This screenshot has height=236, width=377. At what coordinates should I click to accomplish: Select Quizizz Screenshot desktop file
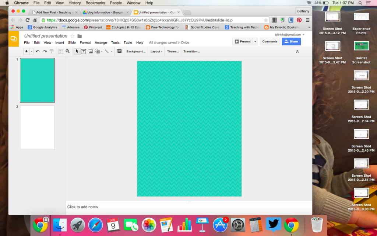click(x=361, y=53)
